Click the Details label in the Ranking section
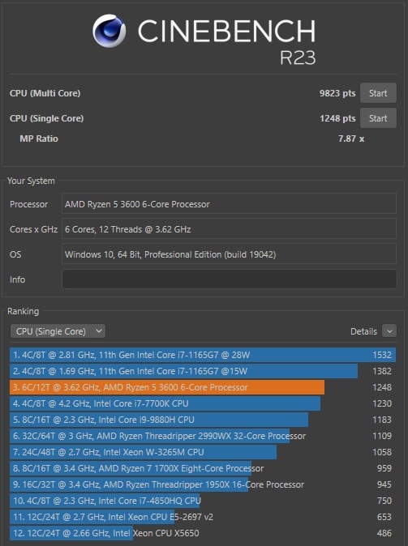The width and height of the screenshot is (408, 546). [x=363, y=331]
